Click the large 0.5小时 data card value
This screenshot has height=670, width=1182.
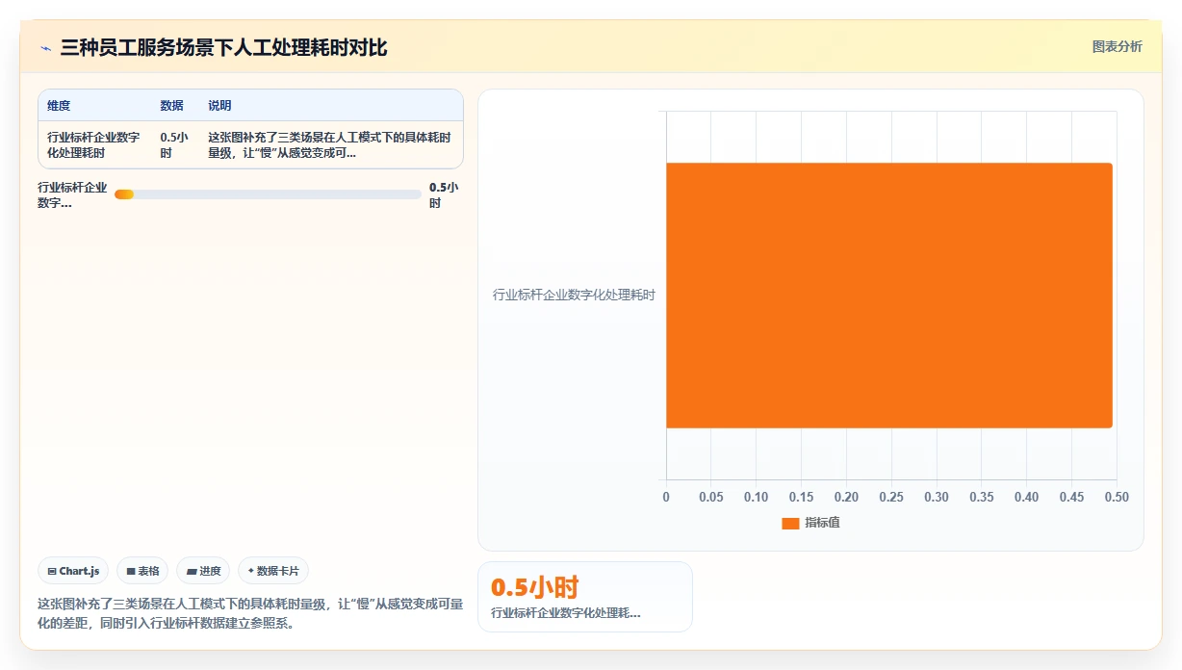click(535, 587)
